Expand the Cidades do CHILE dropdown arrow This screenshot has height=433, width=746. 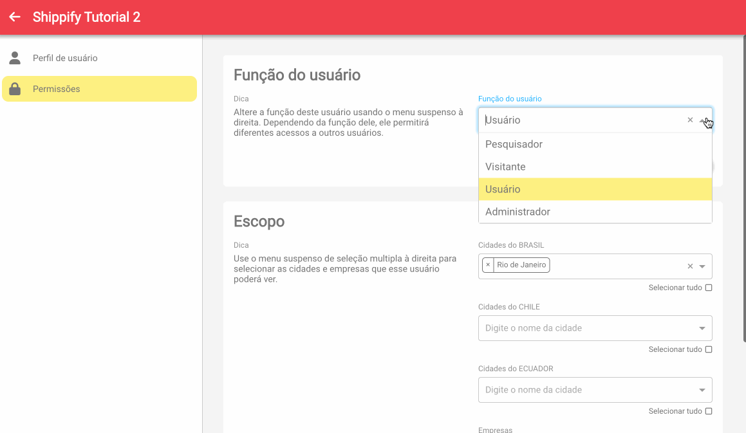(702, 328)
